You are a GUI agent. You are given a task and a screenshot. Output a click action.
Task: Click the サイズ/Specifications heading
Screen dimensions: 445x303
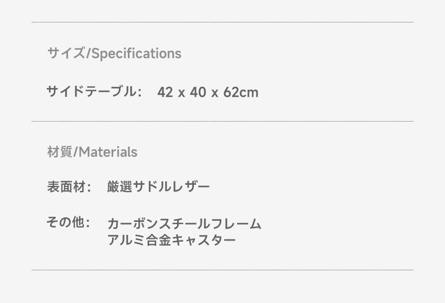(x=114, y=54)
